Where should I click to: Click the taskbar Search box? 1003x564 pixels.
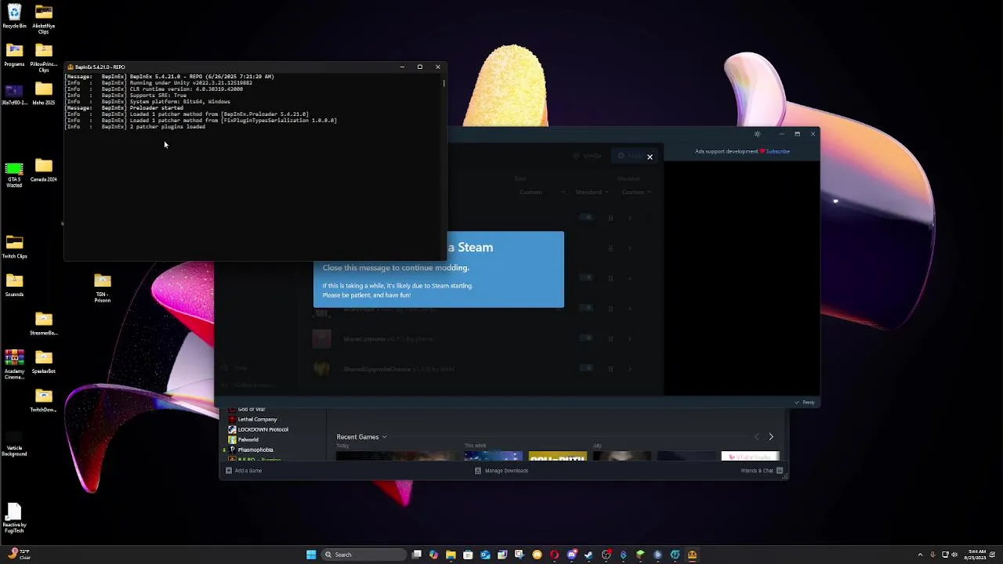tap(362, 555)
